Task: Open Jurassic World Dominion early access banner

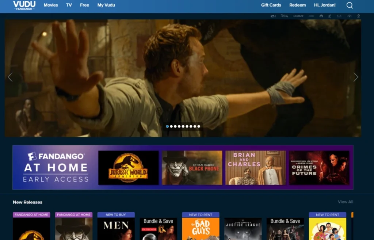Action: (129, 167)
